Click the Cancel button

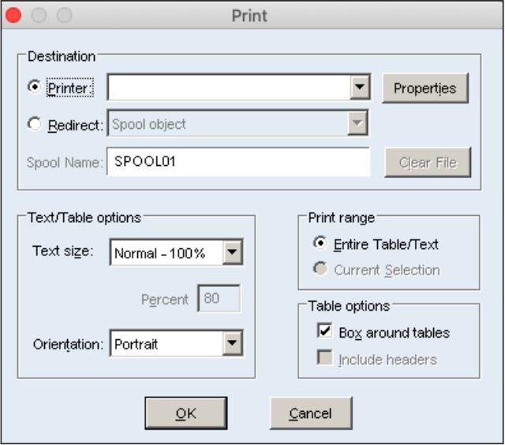[x=310, y=413]
